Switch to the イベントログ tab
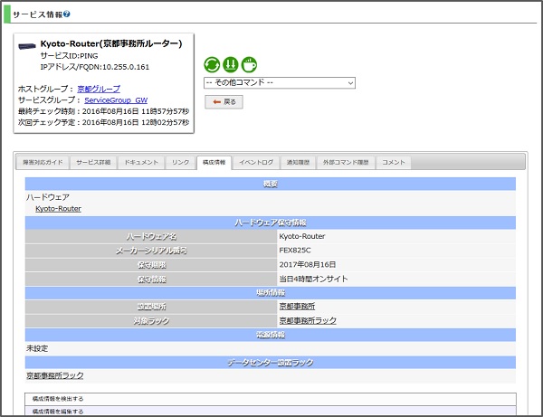 (256, 162)
